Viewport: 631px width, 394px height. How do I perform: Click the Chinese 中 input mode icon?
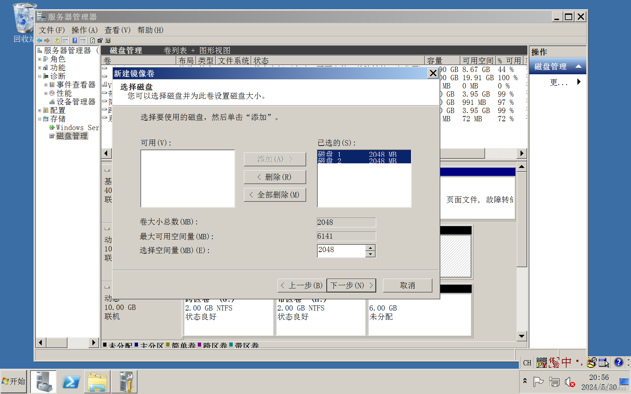567,362
